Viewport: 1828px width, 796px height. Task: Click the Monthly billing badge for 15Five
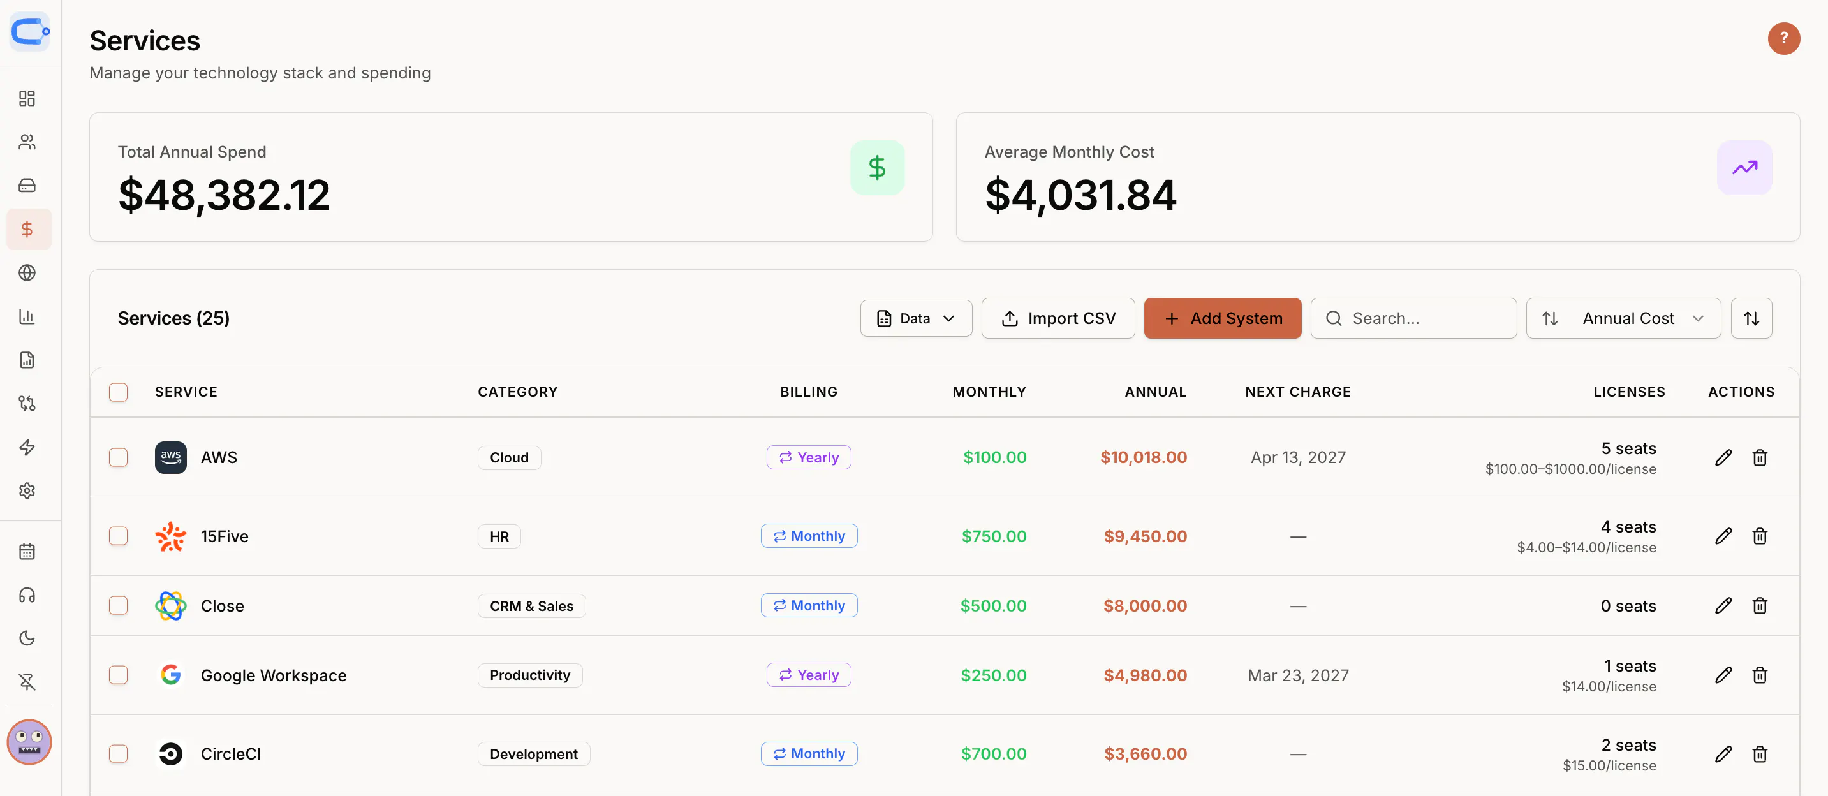[x=808, y=536]
